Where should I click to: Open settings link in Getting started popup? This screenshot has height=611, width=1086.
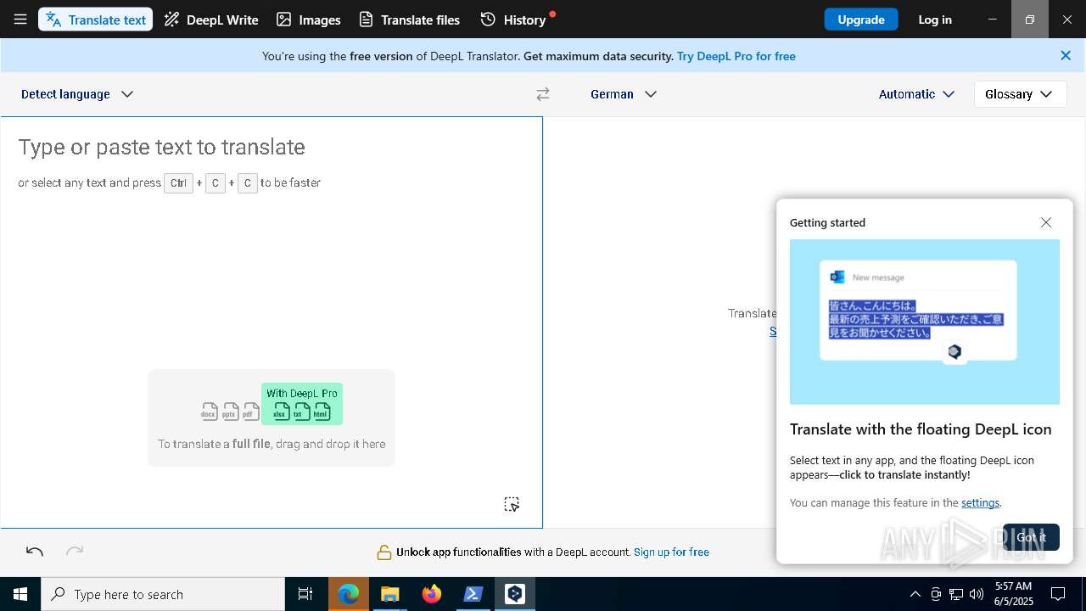click(x=980, y=502)
